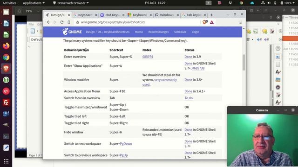Viewport: 298px width, 167px height.
Task: Open Schedule link in wiki header
Action: click(x=180, y=32)
